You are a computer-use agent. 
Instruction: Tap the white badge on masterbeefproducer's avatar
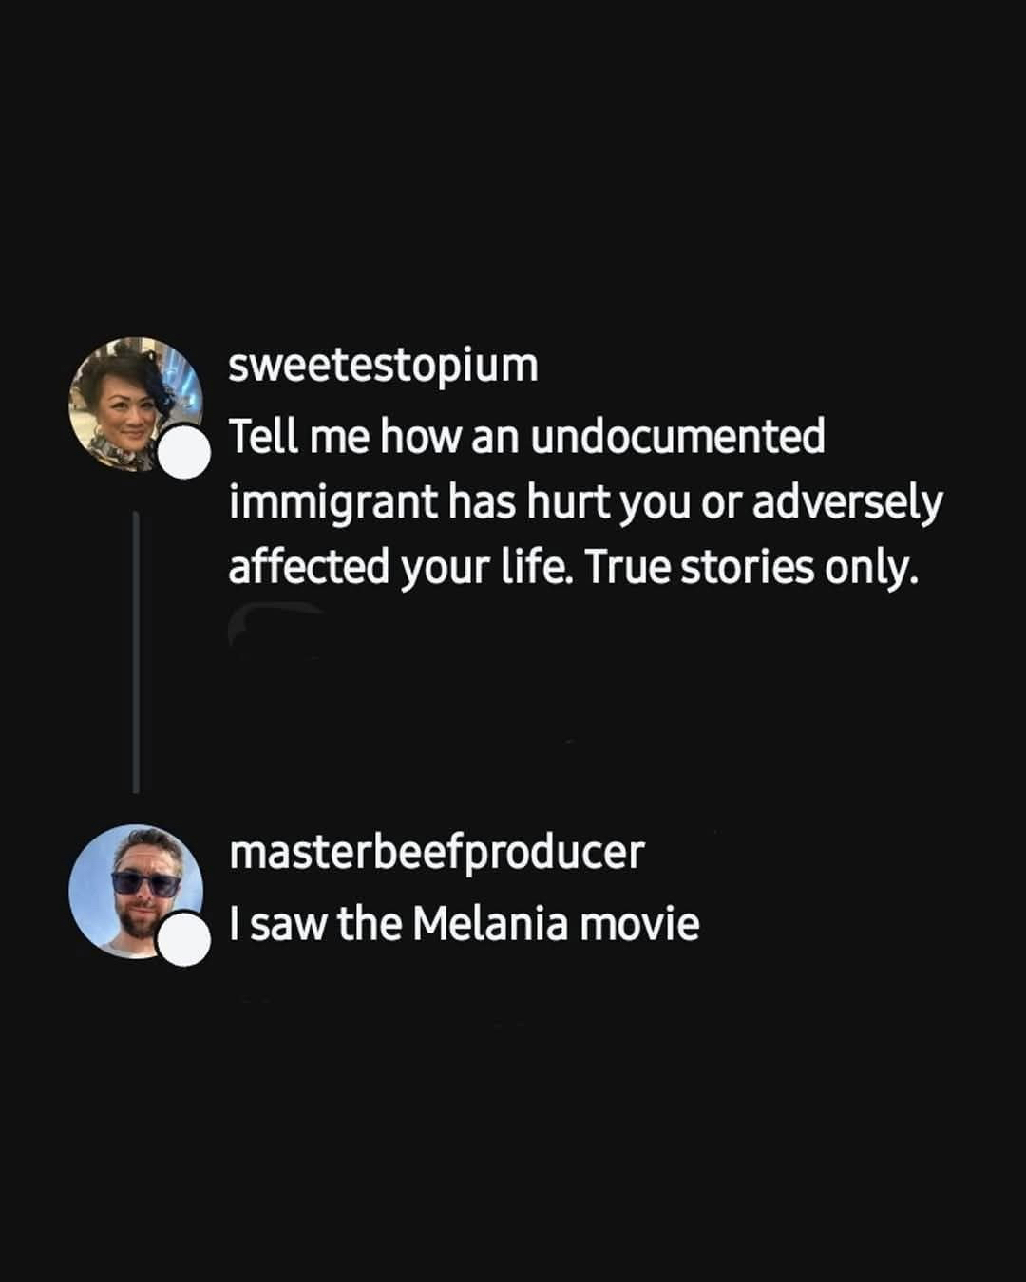[x=182, y=940]
